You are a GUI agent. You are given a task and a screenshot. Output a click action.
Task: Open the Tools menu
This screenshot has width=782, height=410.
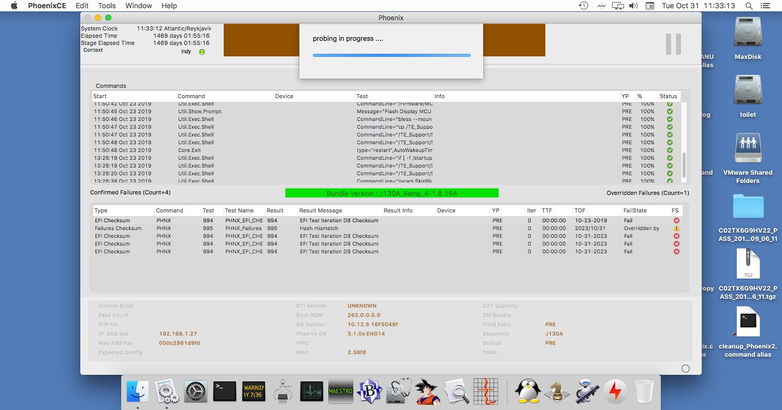pyautogui.click(x=107, y=6)
